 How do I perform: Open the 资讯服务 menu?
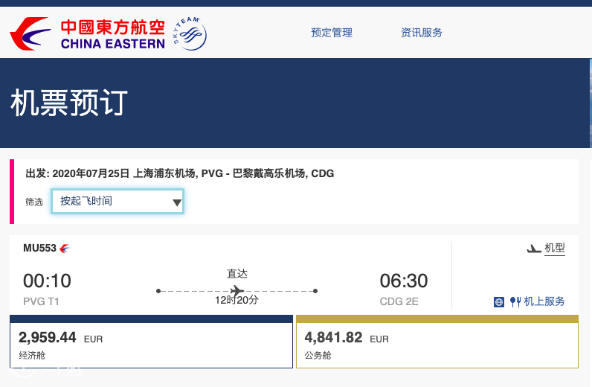tap(422, 33)
